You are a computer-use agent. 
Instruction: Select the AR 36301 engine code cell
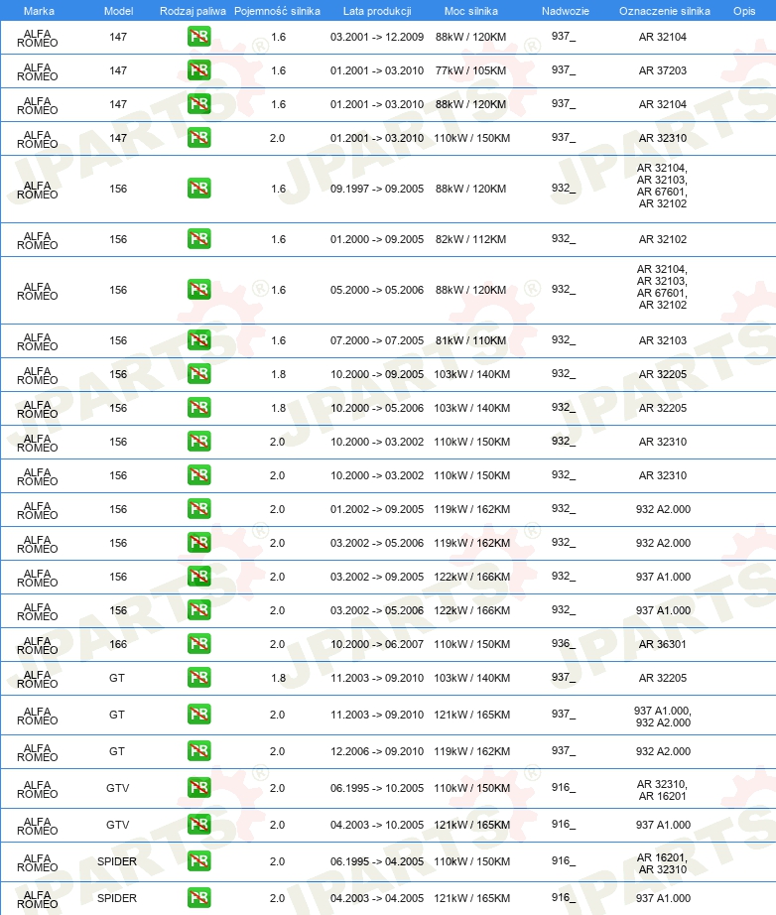pyautogui.click(x=662, y=644)
